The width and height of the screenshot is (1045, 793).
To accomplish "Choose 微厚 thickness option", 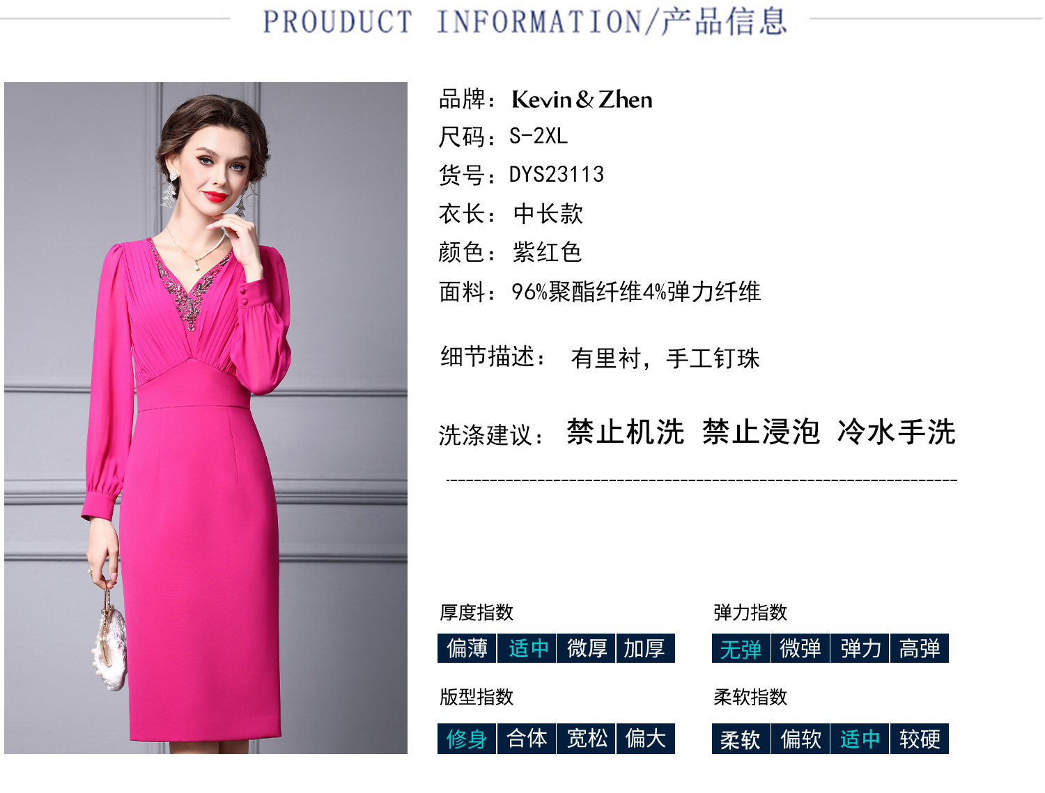I will coord(587,648).
